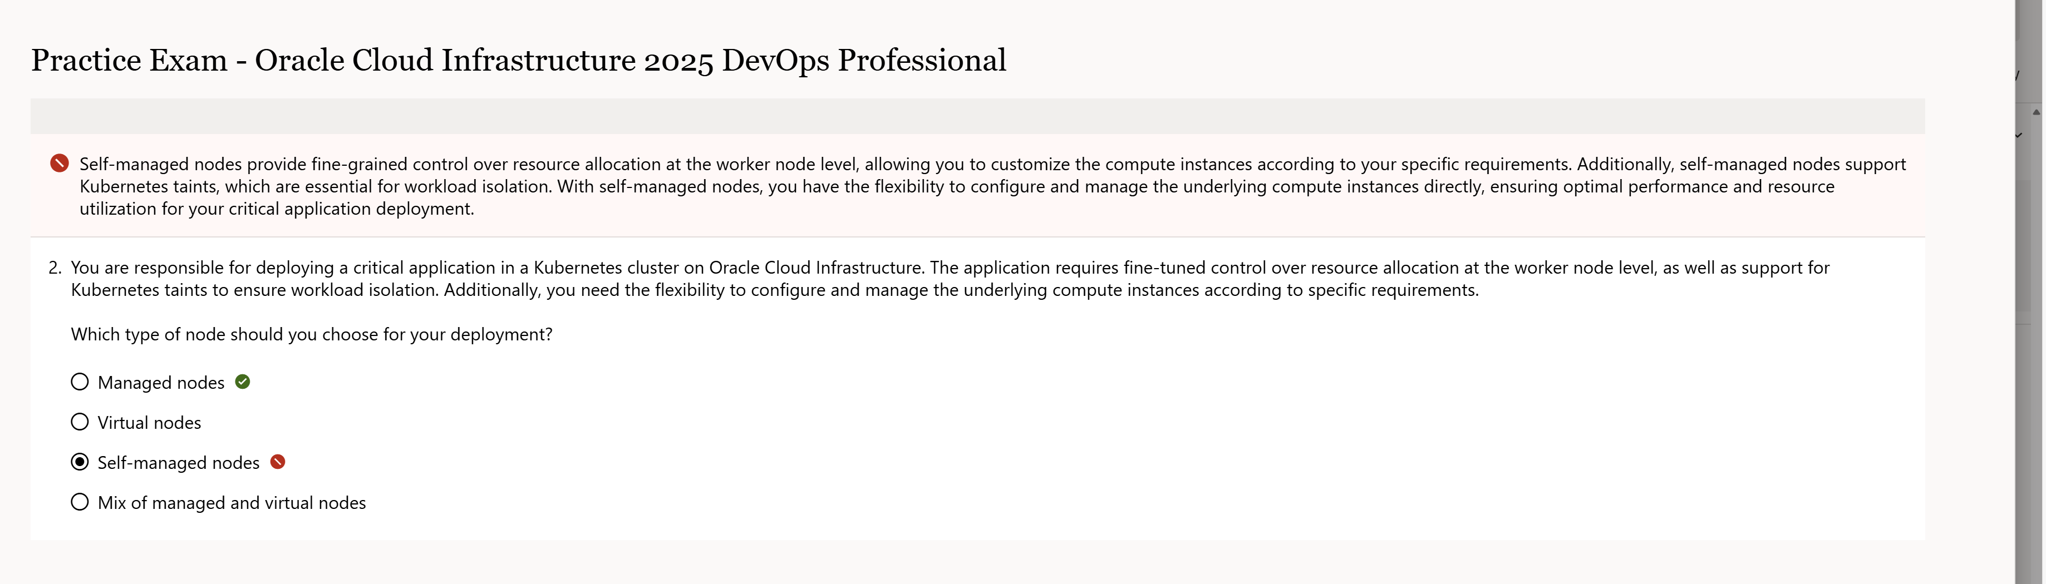This screenshot has height=584, width=2046.
Task: Choose the Mix of managed and virtual nodes radio
Action: 80,502
